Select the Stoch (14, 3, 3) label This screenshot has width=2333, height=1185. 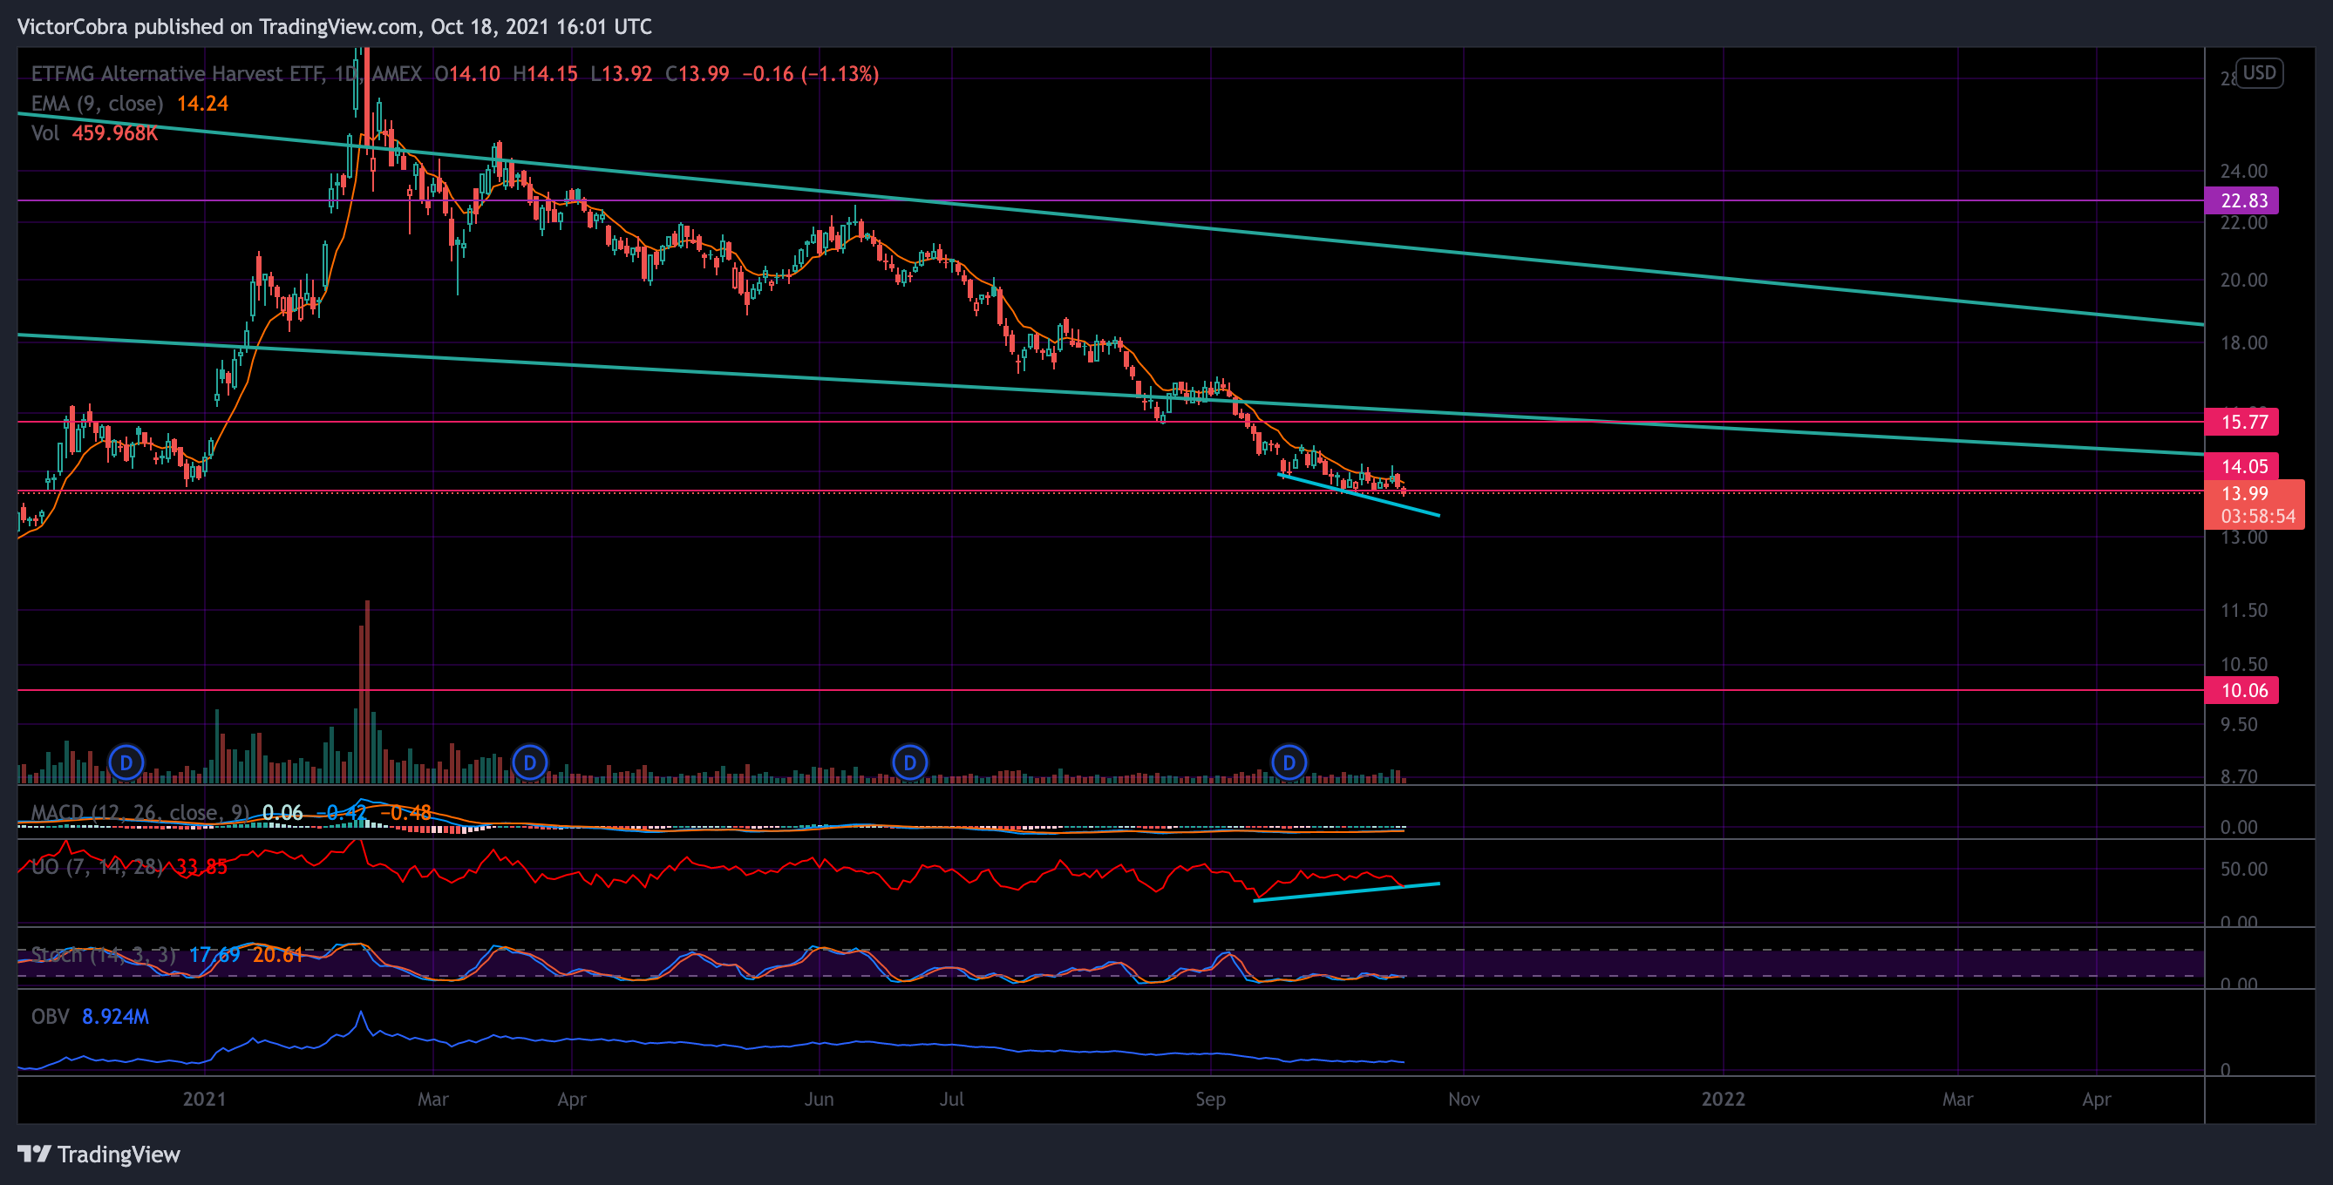(x=103, y=955)
